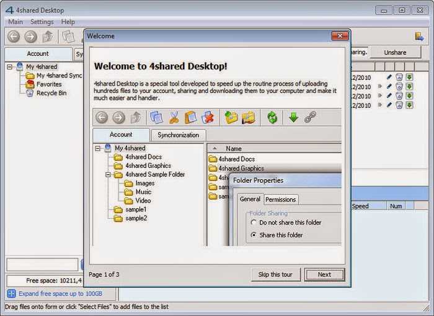The width and height of the screenshot is (434, 316).
Task: Click the Back arrow in the main window toolbar
Action: point(13,37)
